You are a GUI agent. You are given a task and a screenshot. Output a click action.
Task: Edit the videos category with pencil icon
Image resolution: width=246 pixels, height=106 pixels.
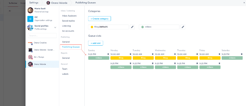click(x=183, y=27)
